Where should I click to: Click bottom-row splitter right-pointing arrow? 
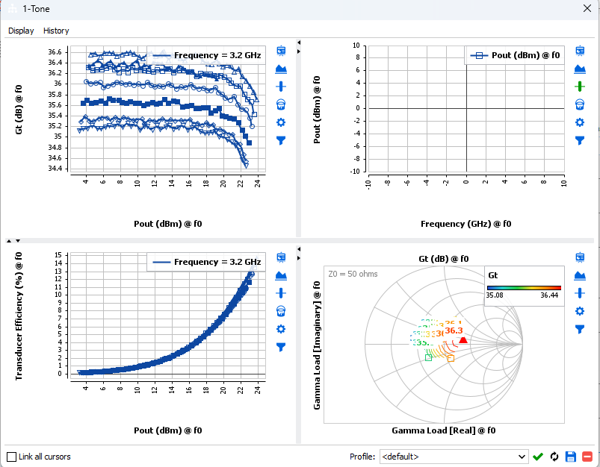[299, 258]
